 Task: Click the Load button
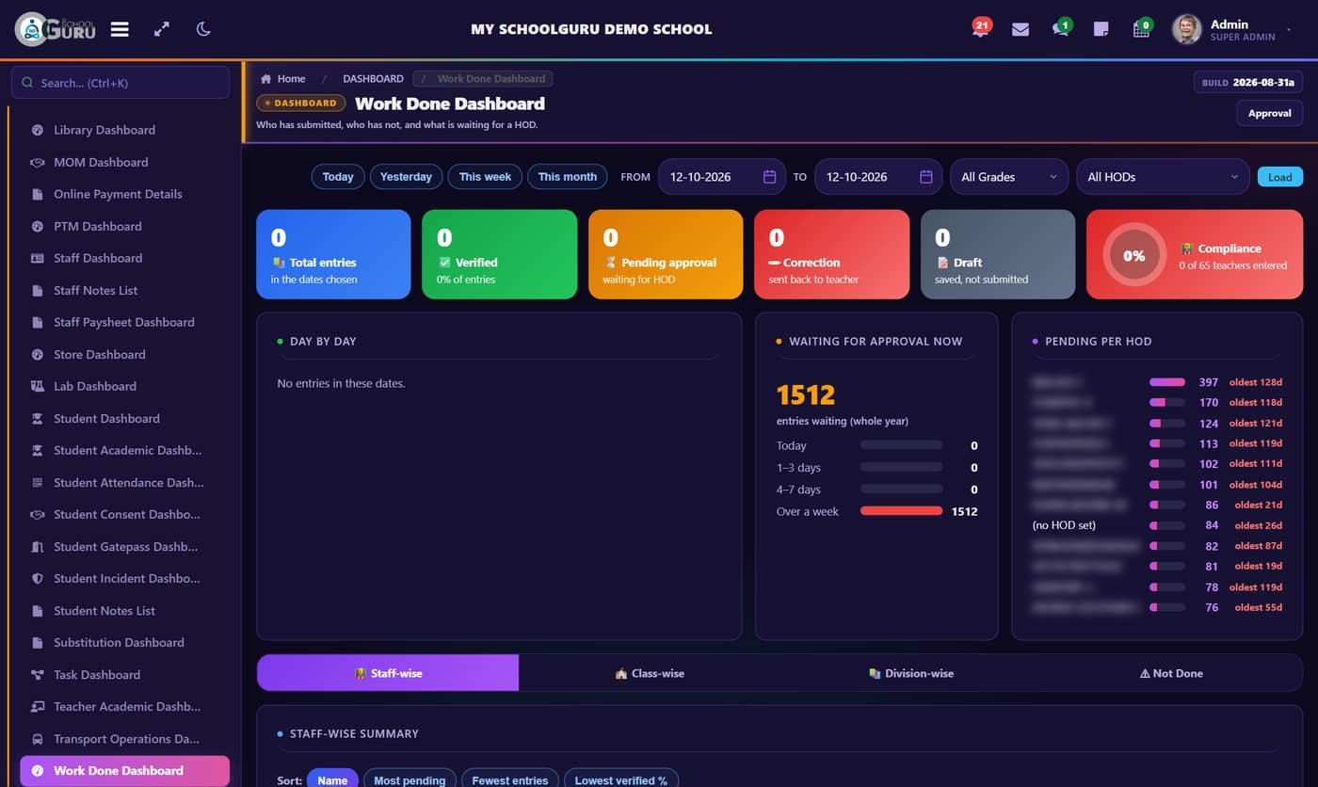1280,177
